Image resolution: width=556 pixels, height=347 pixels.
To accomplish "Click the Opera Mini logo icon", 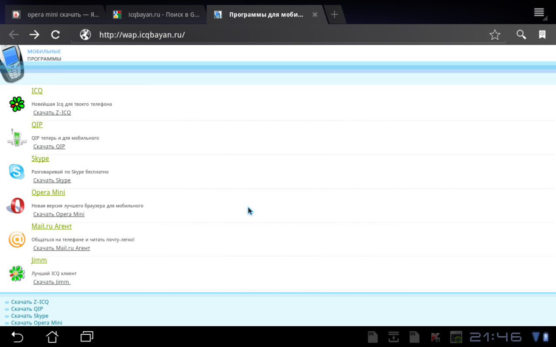I will [x=16, y=205].
